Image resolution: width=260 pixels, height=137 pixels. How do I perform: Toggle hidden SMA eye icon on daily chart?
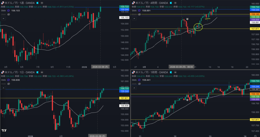8,84
